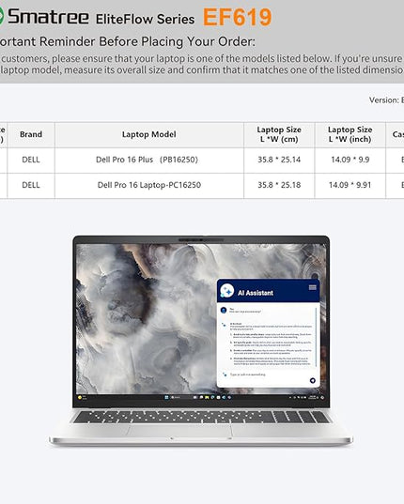Click the AI Assistant chat scrollbar
The height and width of the screenshot is (504, 404).
(317, 337)
